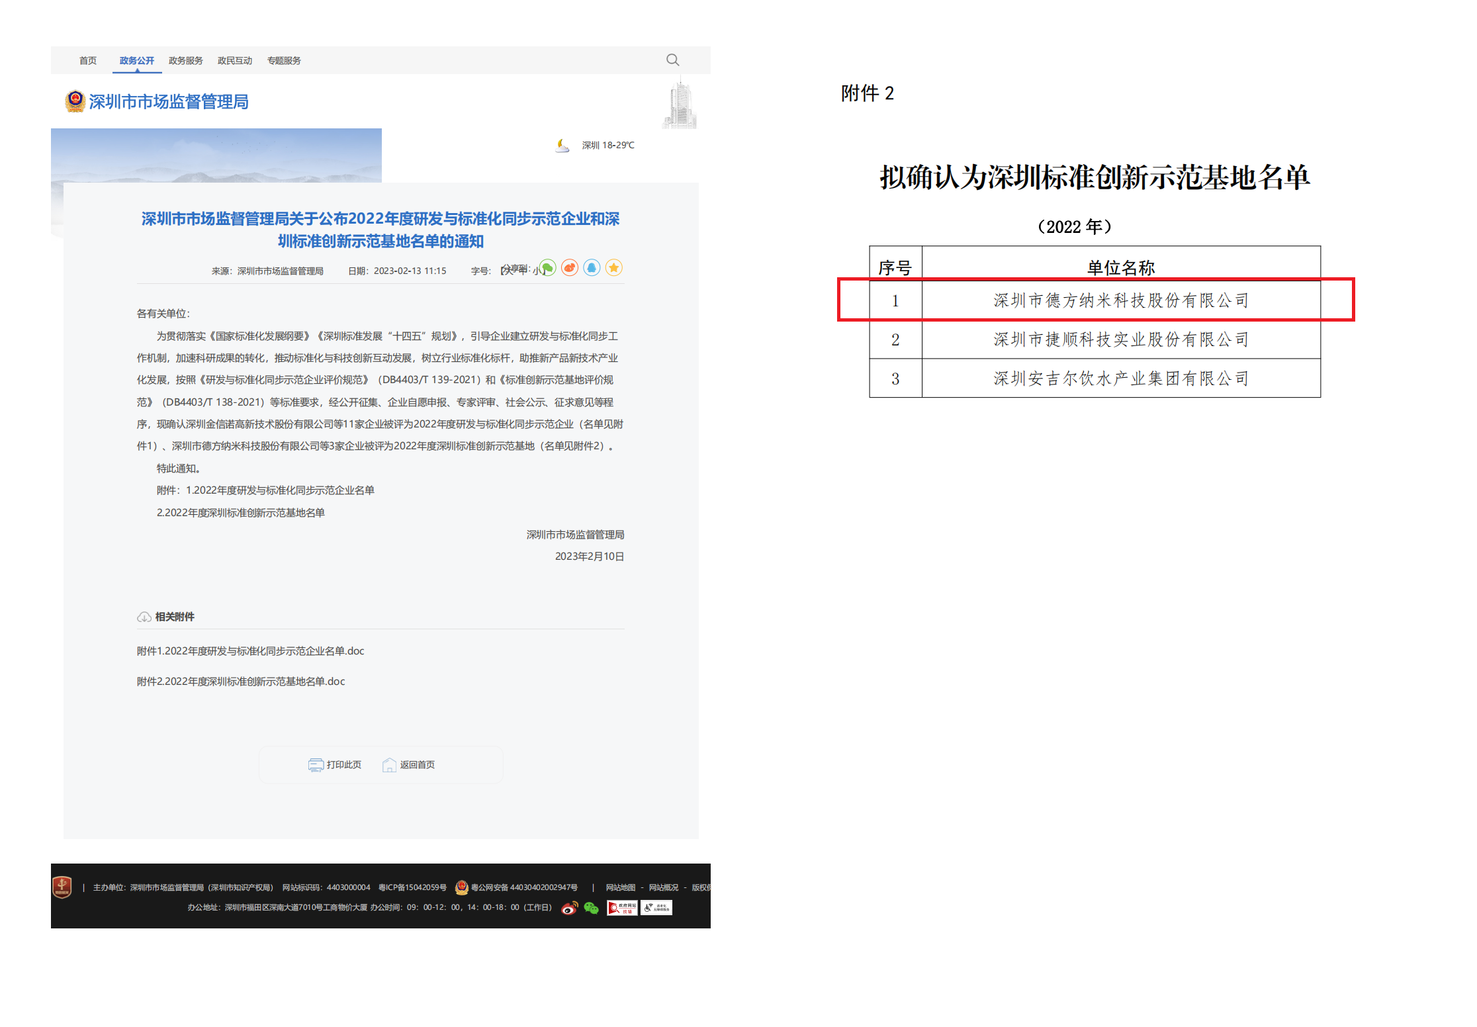Share article via orange Weibo icon
This screenshot has height=1027, width=1477.
click(569, 268)
